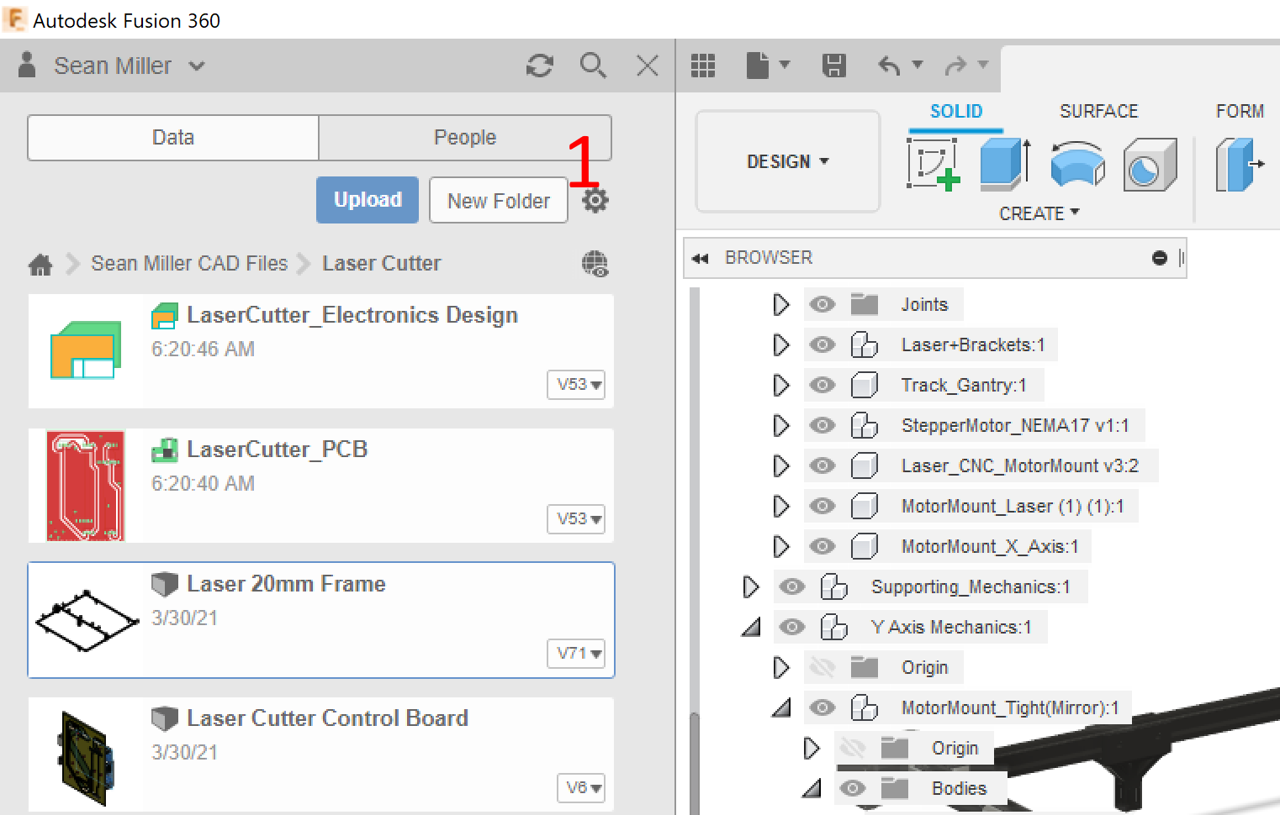
Task: Click the StepperMotor_NEMA17 component icon
Action: click(865, 426)
